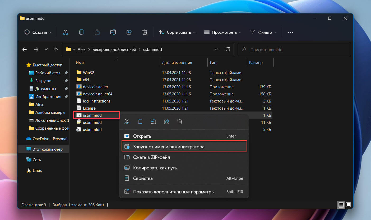
Task: Click the Copy icon in the context menu
Action: (140, 122)
